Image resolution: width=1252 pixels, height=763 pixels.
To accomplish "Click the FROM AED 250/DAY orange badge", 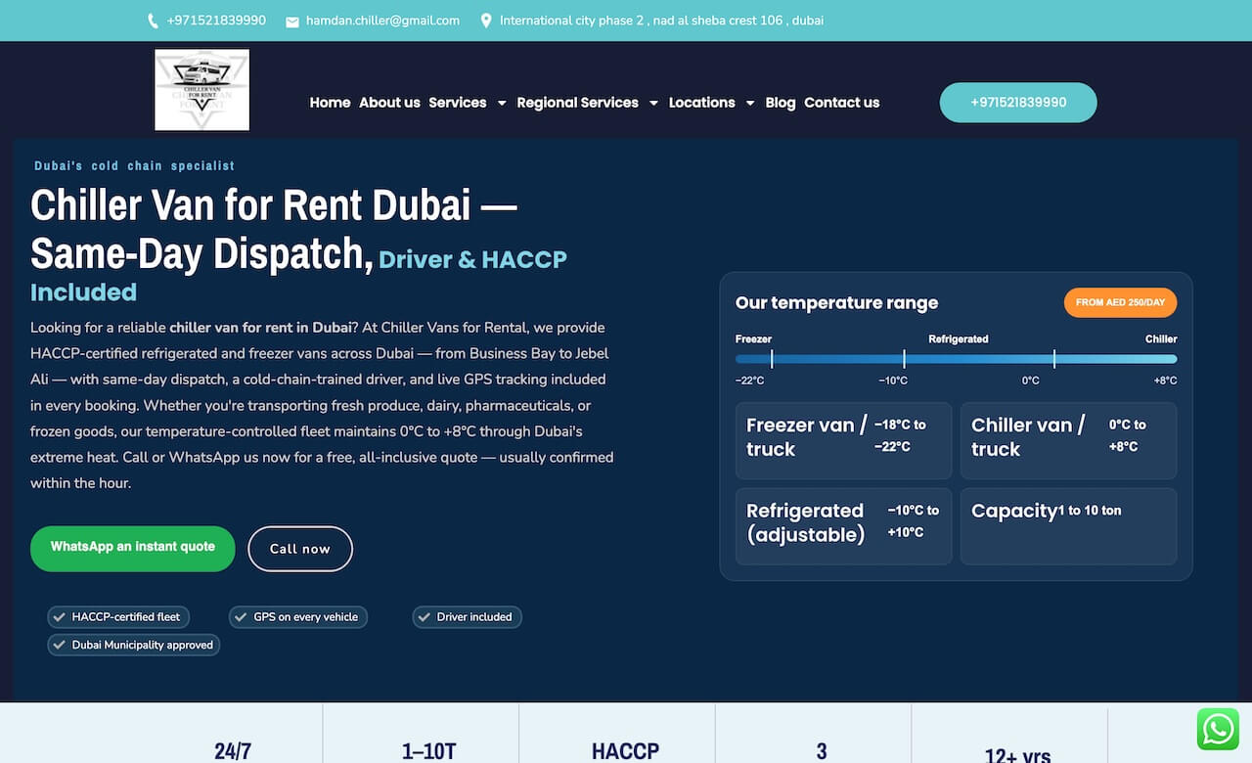I will pyautogui.click(x=1121, y=302).
